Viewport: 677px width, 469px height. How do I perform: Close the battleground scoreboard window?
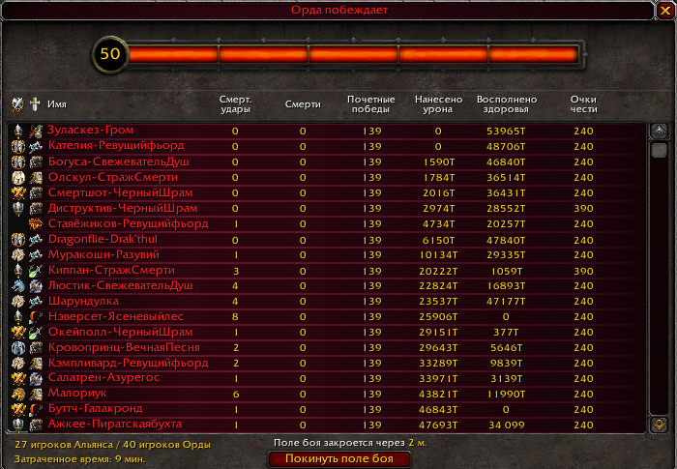(x=665, y=10)
